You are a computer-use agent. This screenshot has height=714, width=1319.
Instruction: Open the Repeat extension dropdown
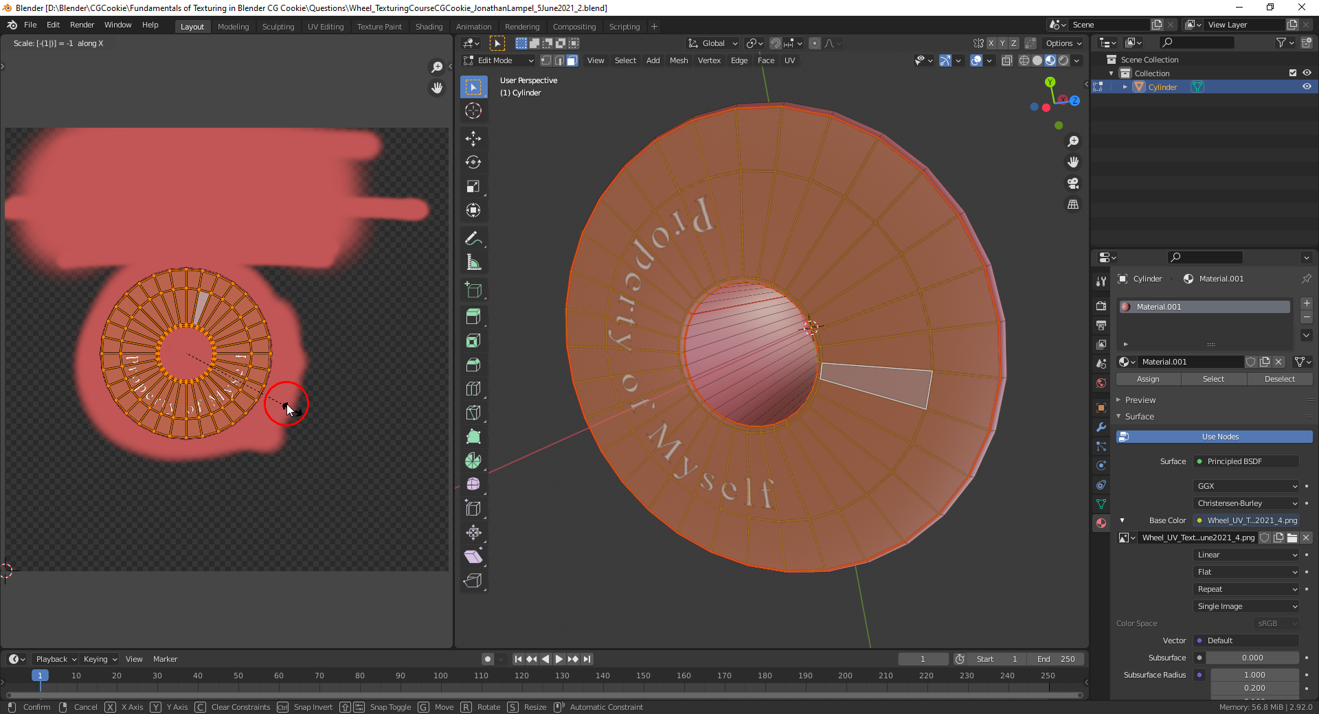(x=1246, y=589)
